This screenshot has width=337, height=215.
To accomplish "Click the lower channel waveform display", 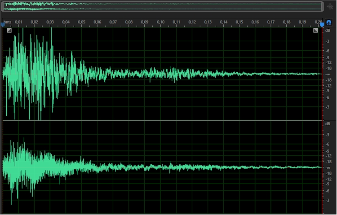I will click(162, 167).
